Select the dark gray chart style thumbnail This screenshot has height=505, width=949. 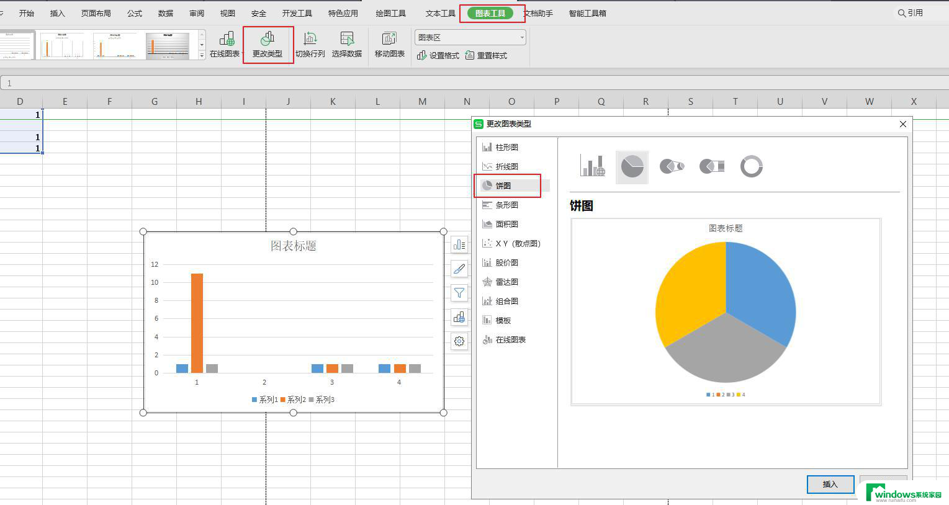click(x=168, y=45)
